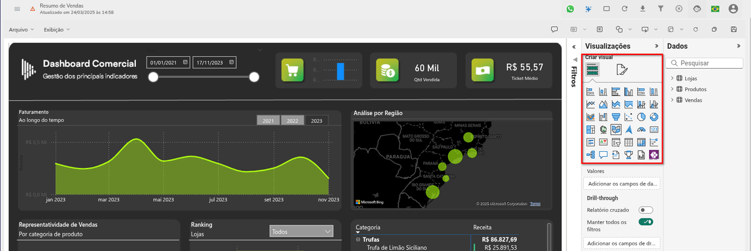Select the pie chart visual icon
Viewport: 751px width, 251px height.
642,117
